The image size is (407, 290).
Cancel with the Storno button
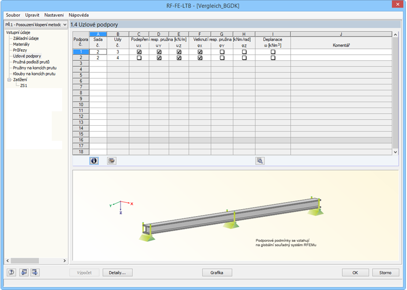tap(386, 273)
